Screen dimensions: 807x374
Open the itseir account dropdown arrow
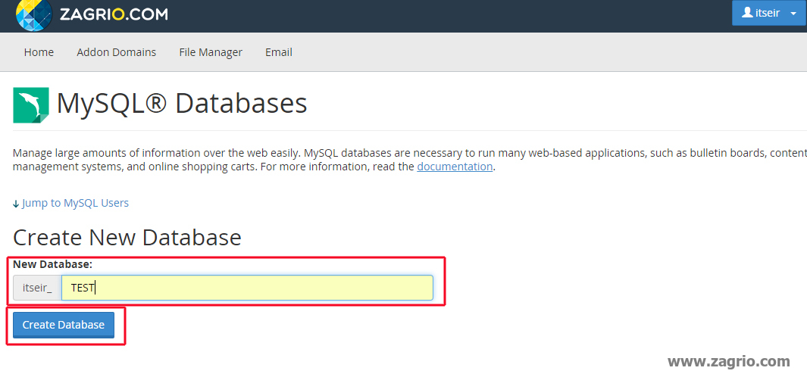tap(792, 14)
